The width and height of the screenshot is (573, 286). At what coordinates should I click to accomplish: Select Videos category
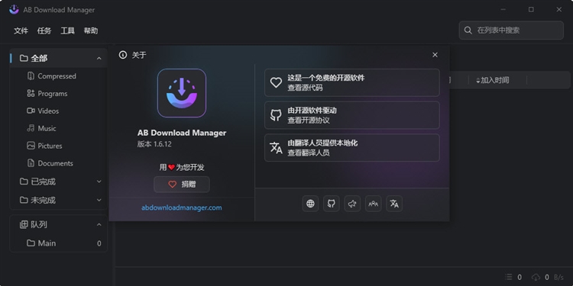[x=59, y=111]
